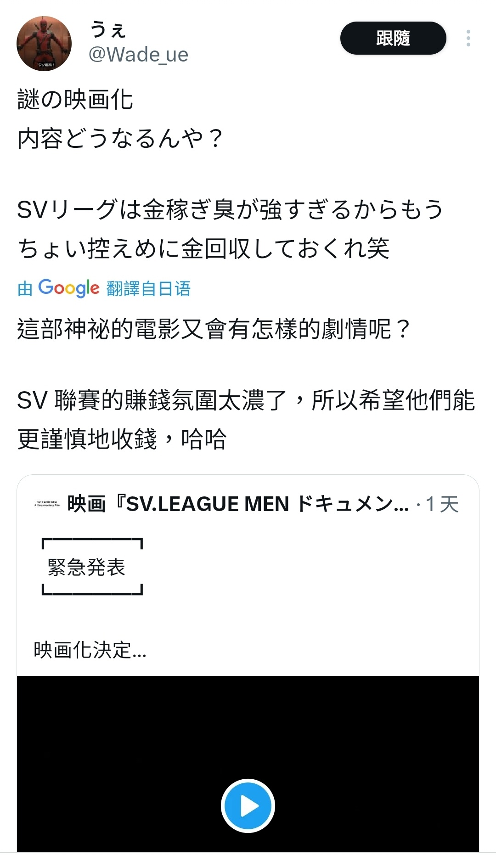Tap the original text 謎の映画化

click(x=75, y=100)
